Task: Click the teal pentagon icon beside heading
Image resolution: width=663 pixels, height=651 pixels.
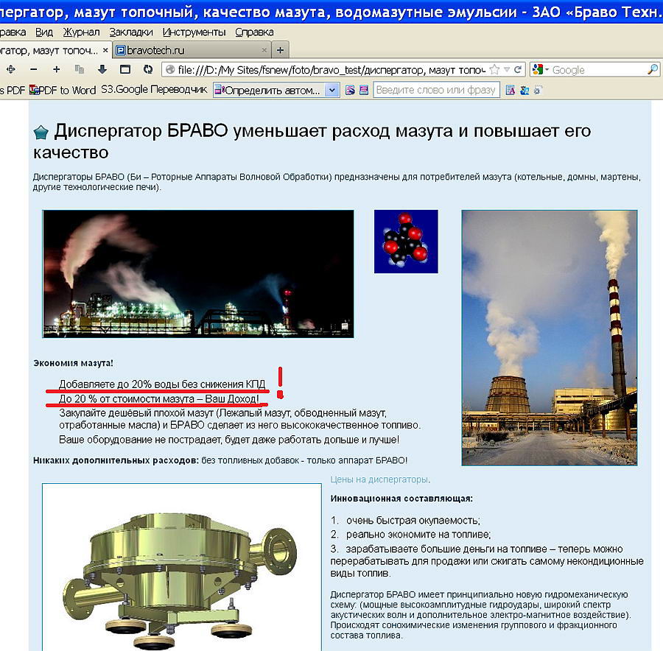Action: [x=41, y=133]
